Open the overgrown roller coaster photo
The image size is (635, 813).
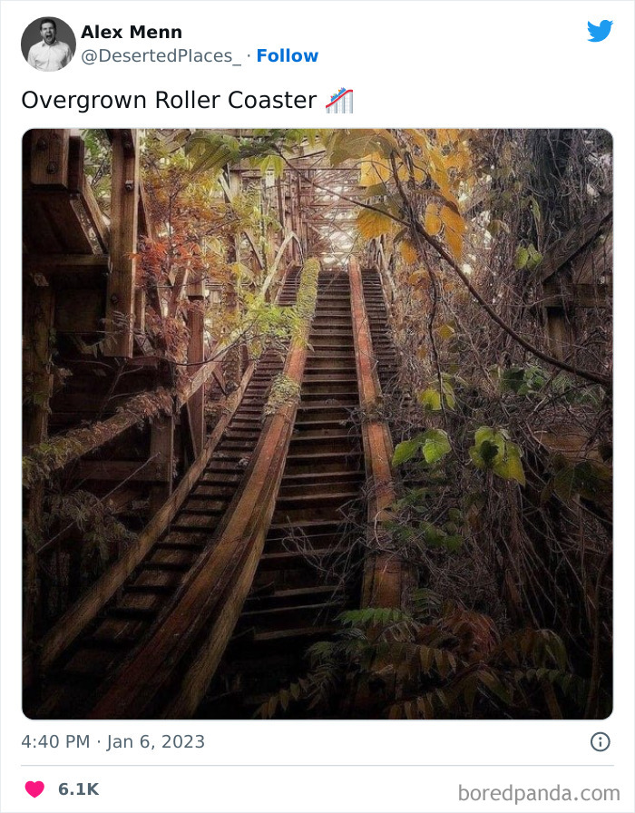[x=317, y=424]
